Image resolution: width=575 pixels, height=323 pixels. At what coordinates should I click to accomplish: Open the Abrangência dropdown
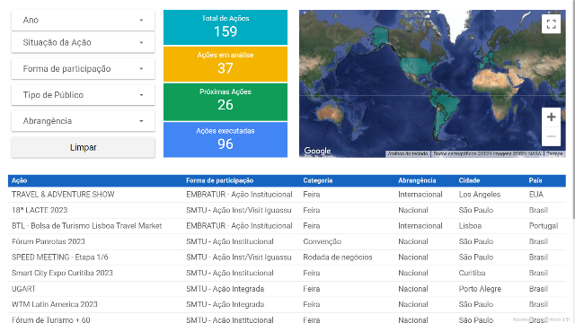84,121
